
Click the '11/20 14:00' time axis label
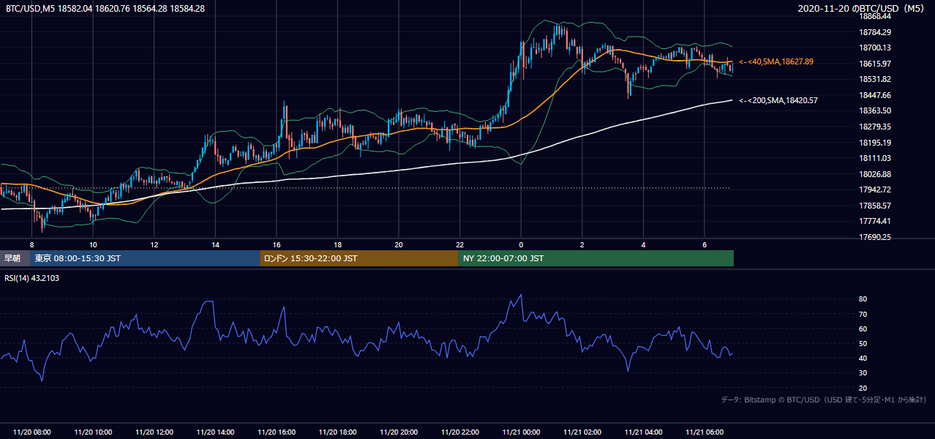[215, 432]
